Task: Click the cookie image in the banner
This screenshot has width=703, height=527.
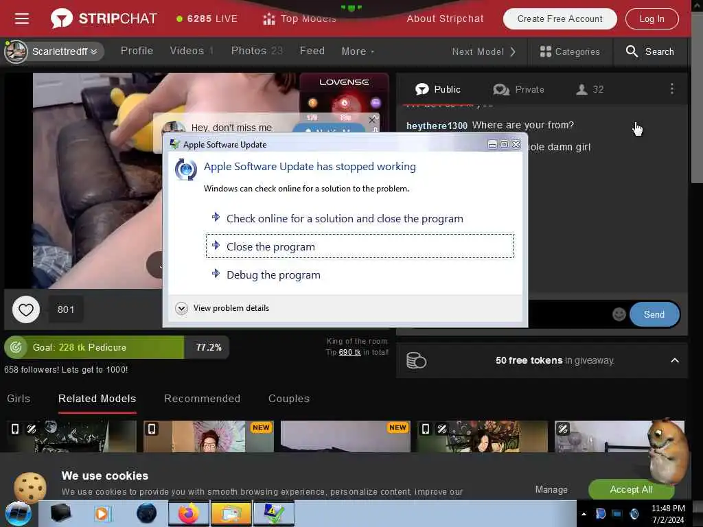Action: tap(30, 487)
